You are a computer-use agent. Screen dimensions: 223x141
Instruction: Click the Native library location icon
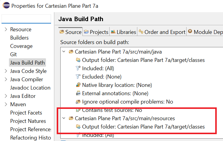pos(78,85)
